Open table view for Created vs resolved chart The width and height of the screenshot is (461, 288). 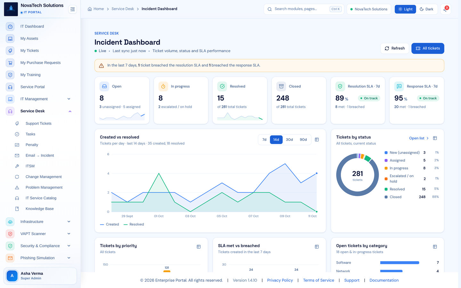click(x=317, y=140)
